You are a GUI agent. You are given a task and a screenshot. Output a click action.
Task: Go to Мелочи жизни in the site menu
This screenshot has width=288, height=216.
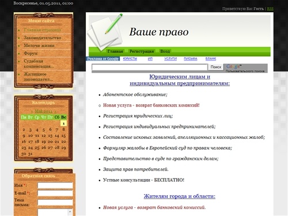(39, 46)
